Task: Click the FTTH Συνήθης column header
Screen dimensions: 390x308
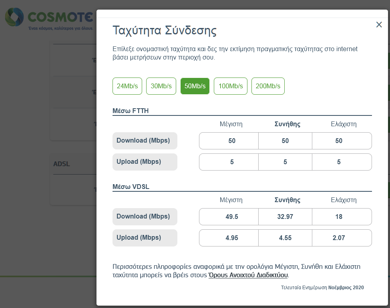Action: pos(287,124)
